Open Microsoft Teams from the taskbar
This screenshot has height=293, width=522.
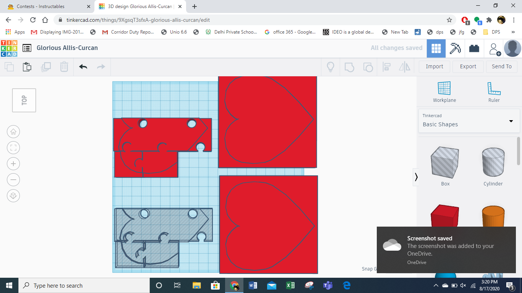[328, 285]
